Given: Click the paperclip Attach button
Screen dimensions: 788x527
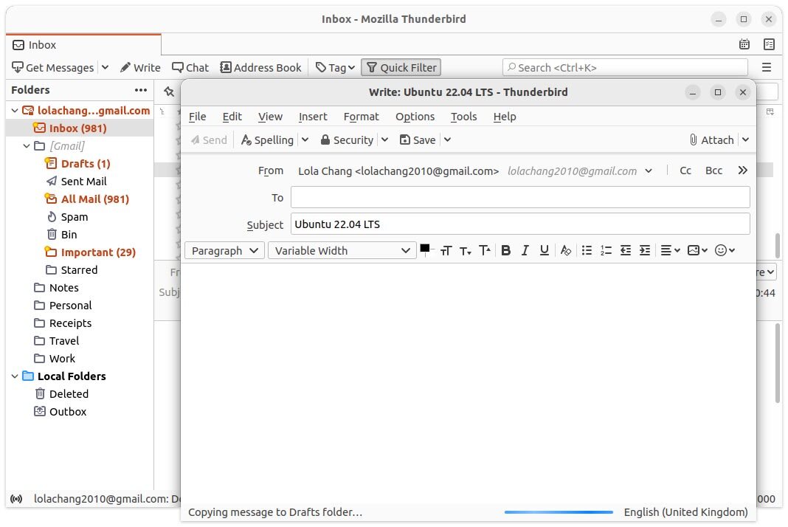Looking at the screenshot, I should tap(711, 139).
